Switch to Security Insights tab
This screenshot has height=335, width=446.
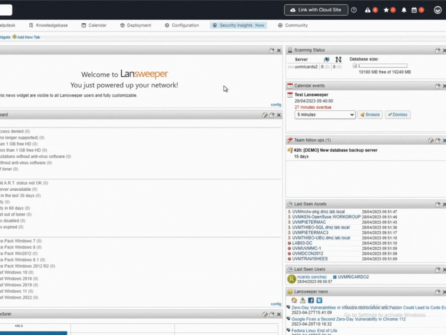point(238,25)
